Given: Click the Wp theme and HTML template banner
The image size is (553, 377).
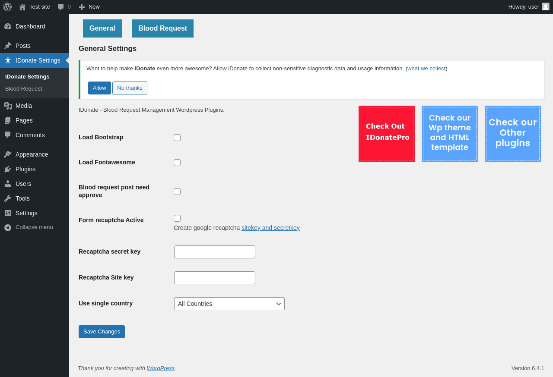Looking at the screenshot, I should tap(450, 134).
